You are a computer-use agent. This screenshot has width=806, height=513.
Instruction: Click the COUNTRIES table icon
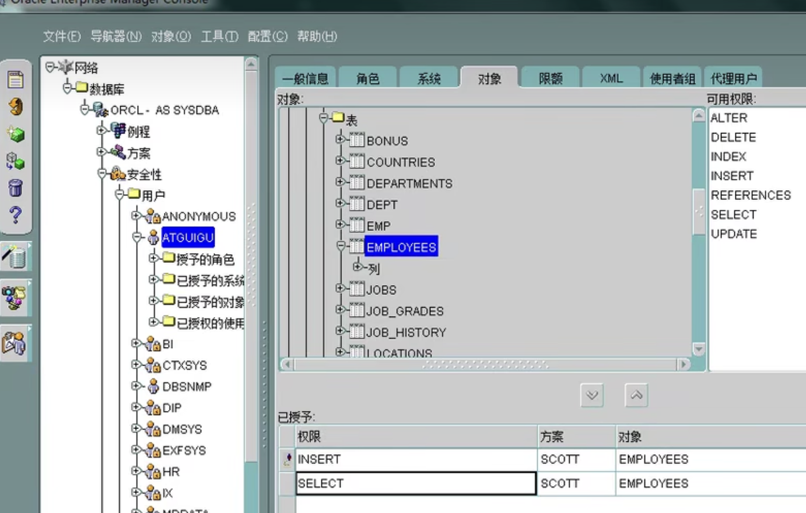point(356,161)
